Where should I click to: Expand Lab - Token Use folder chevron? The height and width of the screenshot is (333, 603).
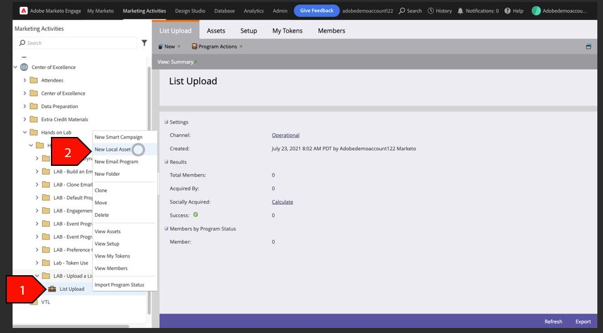(x=37, y=263)
